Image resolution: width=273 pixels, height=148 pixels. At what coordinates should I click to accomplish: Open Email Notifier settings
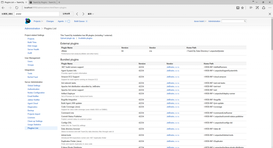click(33, 96)
